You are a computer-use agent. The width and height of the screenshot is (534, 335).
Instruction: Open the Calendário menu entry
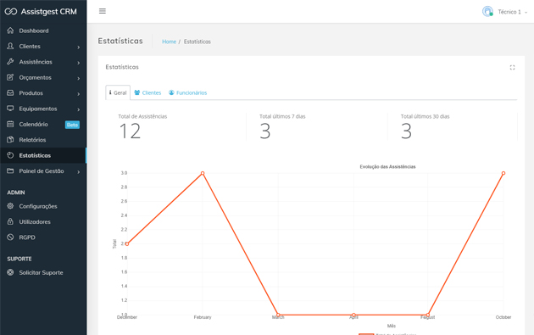(x=43, y=125)
